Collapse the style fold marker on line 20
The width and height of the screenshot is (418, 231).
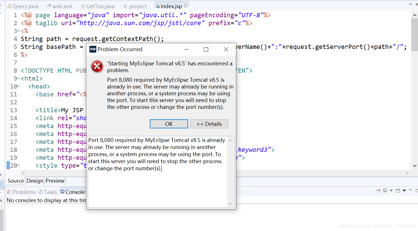pos(19,165)
